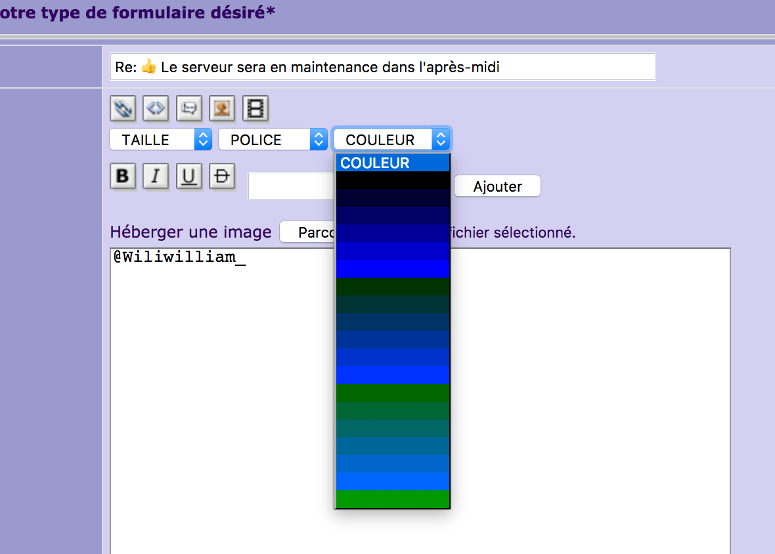775x554 pixels.
Task: Toggle strikethrough text formatting button
Action: pos(222,176)
